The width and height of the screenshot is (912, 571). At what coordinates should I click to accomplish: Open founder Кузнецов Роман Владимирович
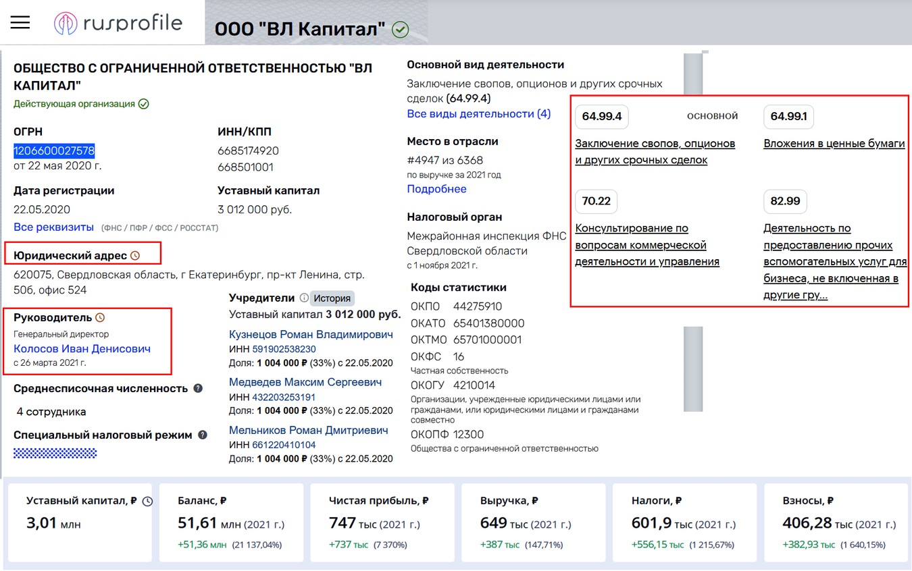point(311,334)
